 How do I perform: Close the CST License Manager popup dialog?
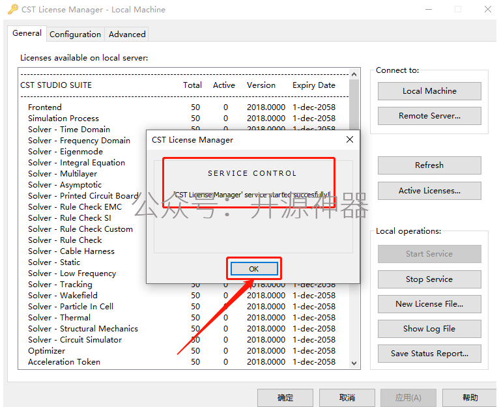pos(350,139)
